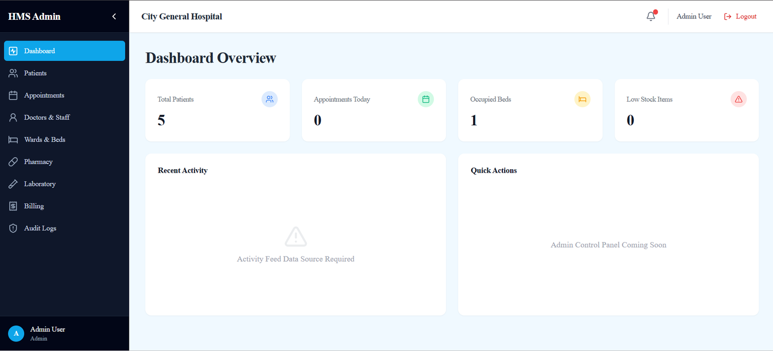Click the City General Hospital title
Image resolution: width=773 pixels, height=351 pixels.
point(182,16)
